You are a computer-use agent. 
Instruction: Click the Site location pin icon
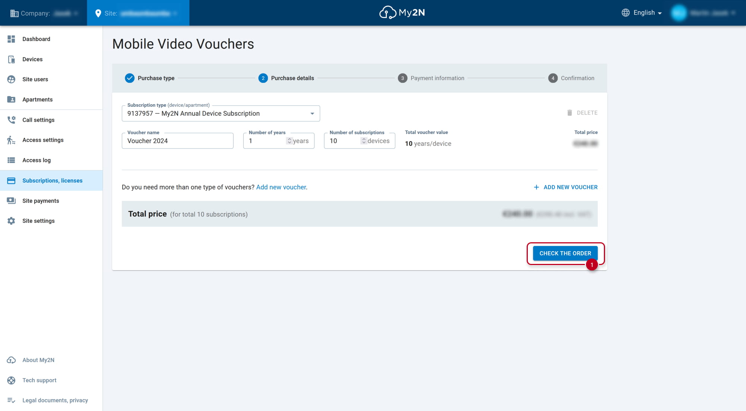coord(98,13)
